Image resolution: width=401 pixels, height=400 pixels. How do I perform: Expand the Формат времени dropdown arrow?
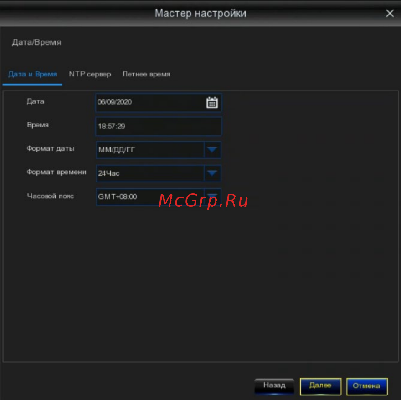pos(212,173)
